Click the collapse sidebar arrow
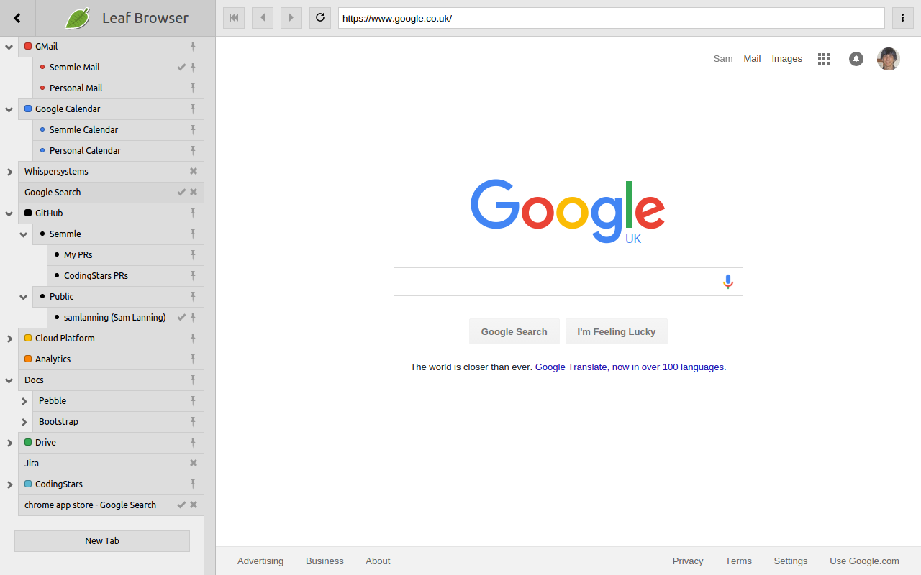Screen dimensions: 921x575 (x=17, y=17)
